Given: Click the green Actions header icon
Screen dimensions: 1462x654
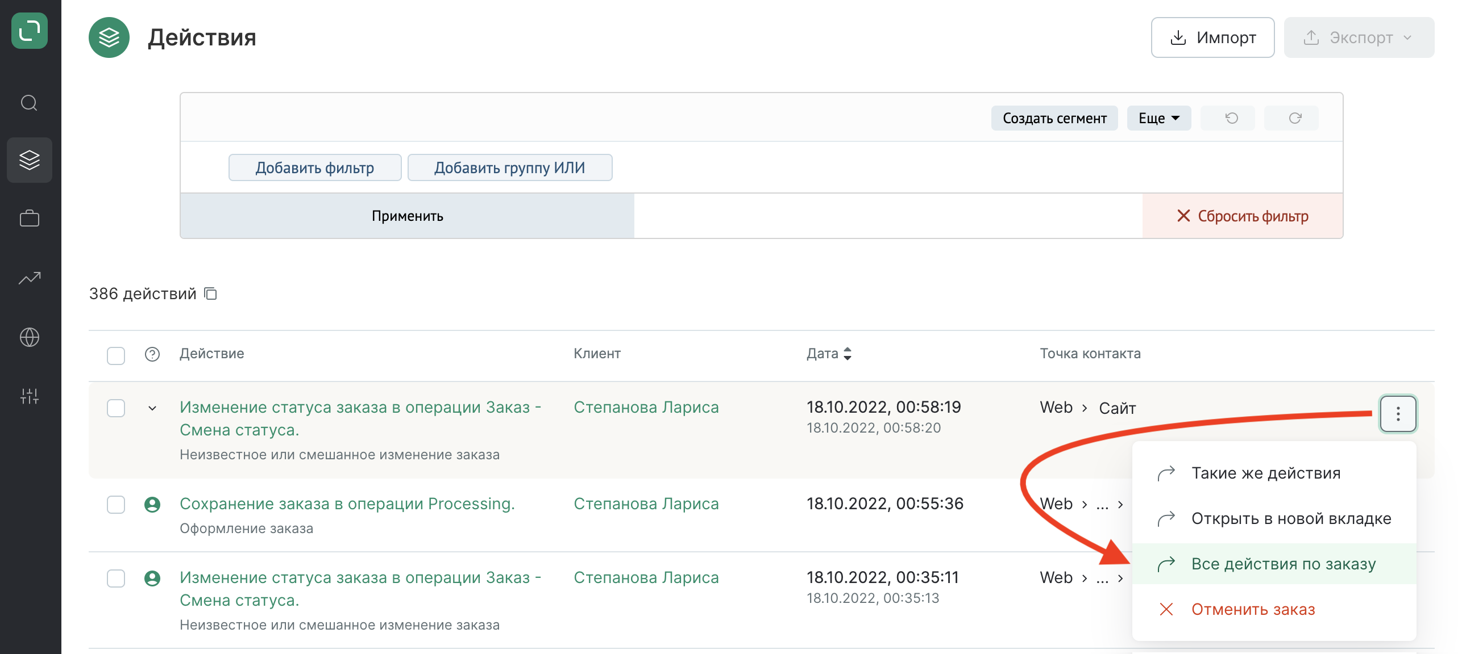Looking at the screenshot, I should [109, 37].
